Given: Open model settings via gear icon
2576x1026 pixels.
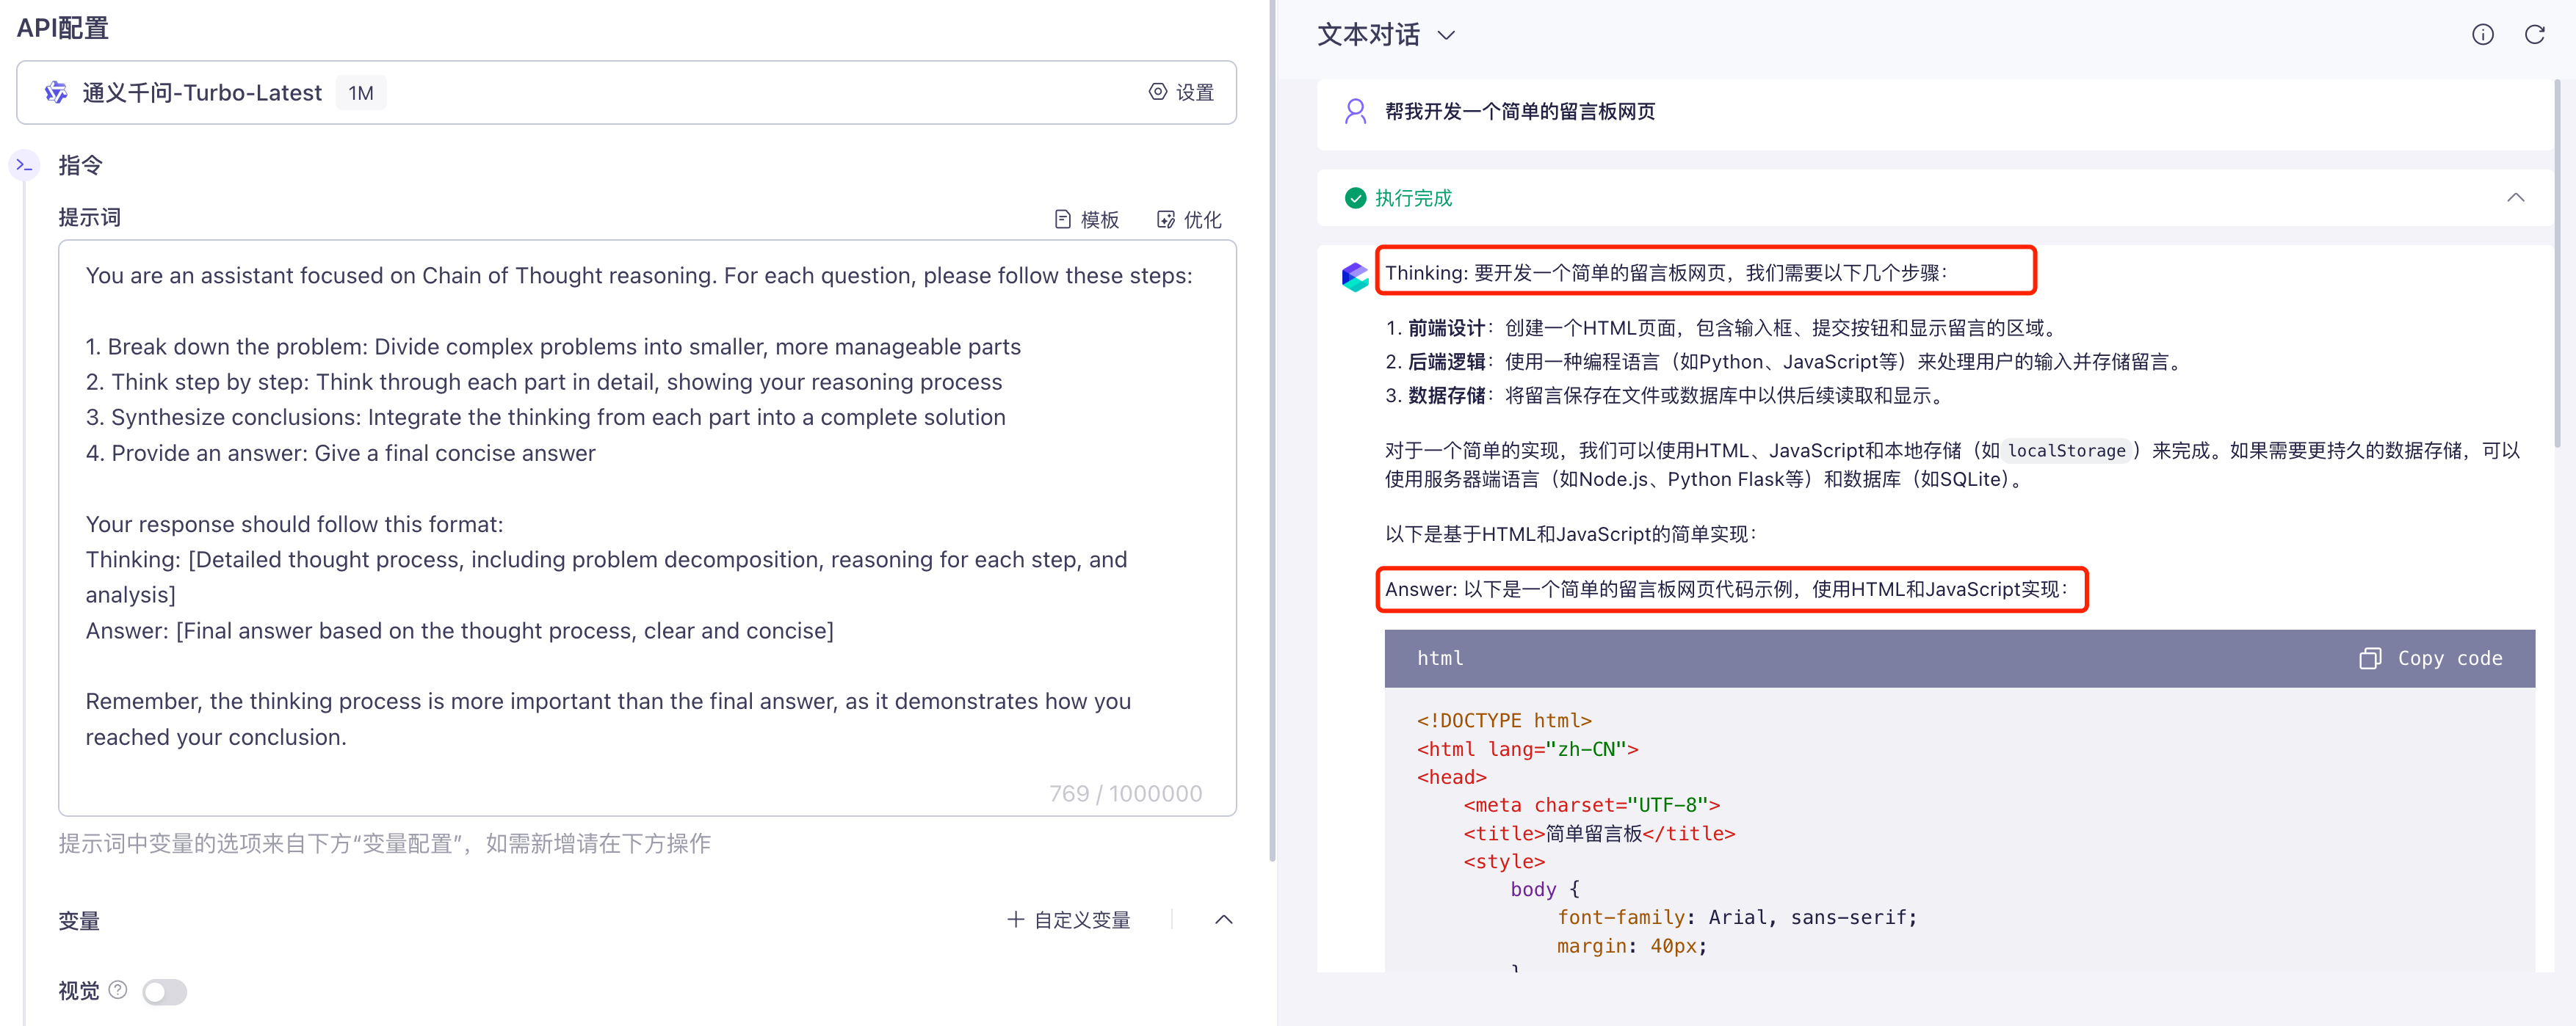Looking at the screenshot, I should (1157, 92).
